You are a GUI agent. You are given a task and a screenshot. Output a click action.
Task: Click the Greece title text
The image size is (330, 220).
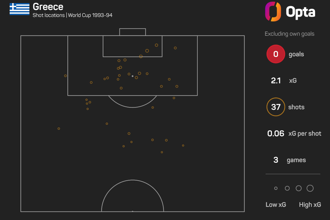(48, 7)
